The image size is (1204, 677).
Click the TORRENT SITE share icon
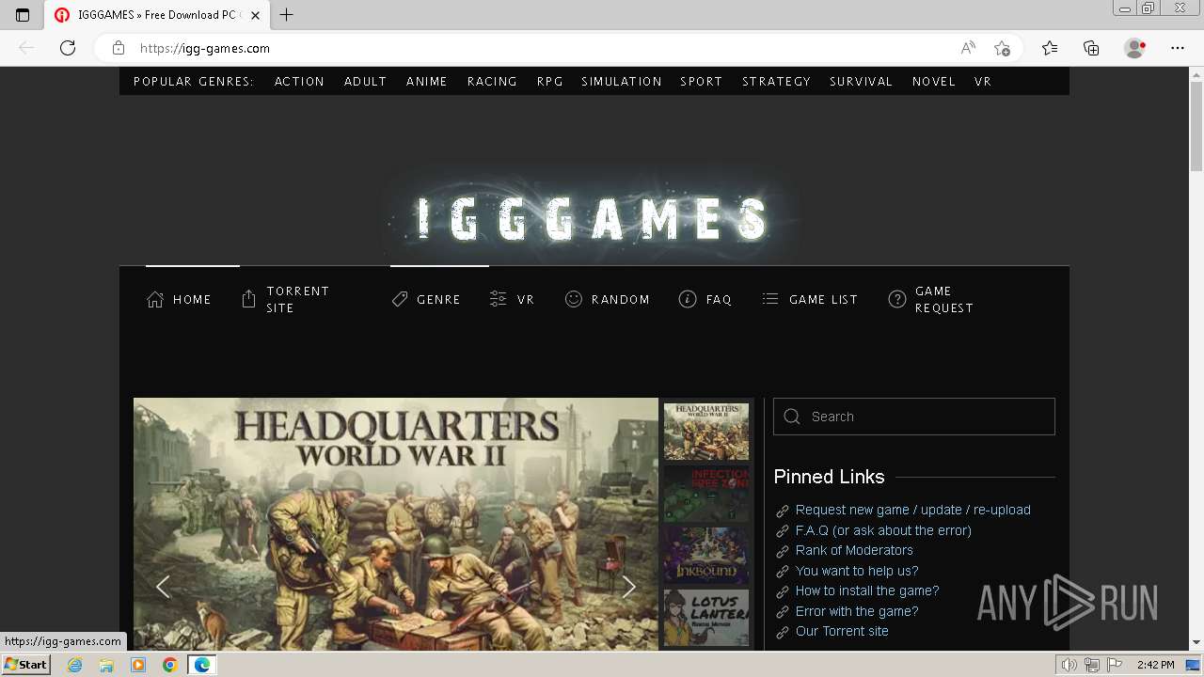pyautogui.click(x=248, y=299)
